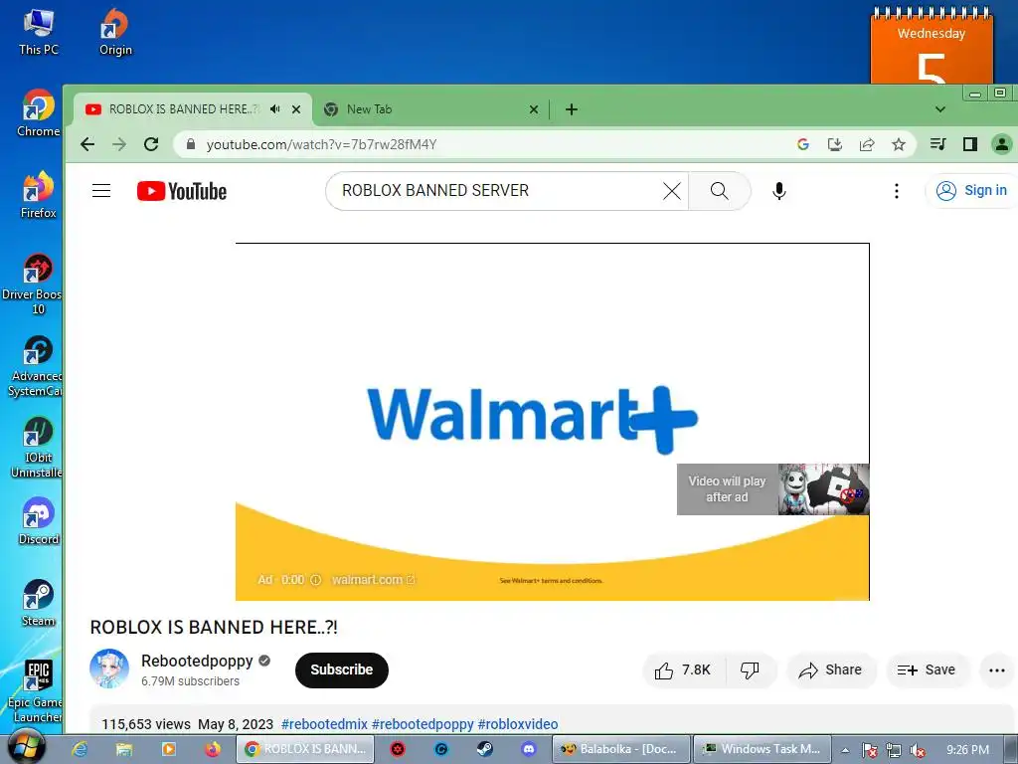Share the video
This screenshot has height=764, width=1018.
tap(831, 669)
